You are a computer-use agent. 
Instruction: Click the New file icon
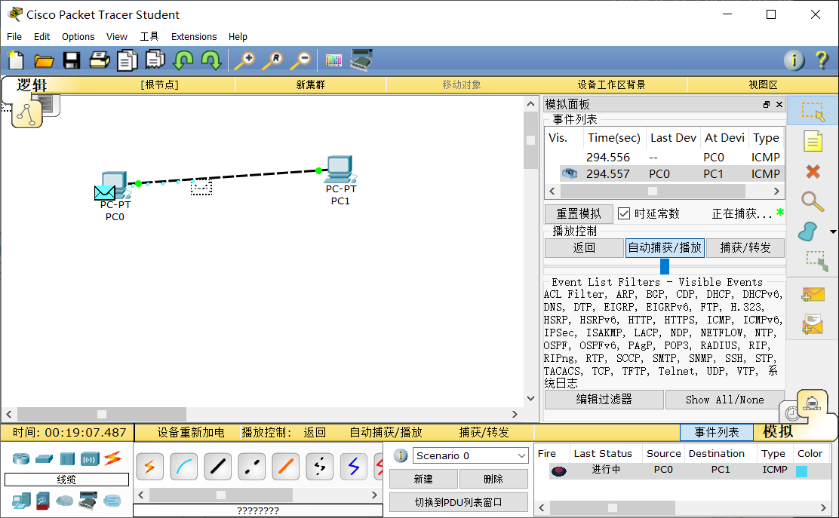tap(16, 60)
